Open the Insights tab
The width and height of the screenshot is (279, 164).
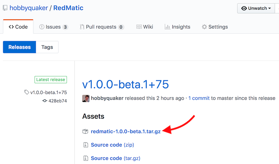[x=178, y=27]
